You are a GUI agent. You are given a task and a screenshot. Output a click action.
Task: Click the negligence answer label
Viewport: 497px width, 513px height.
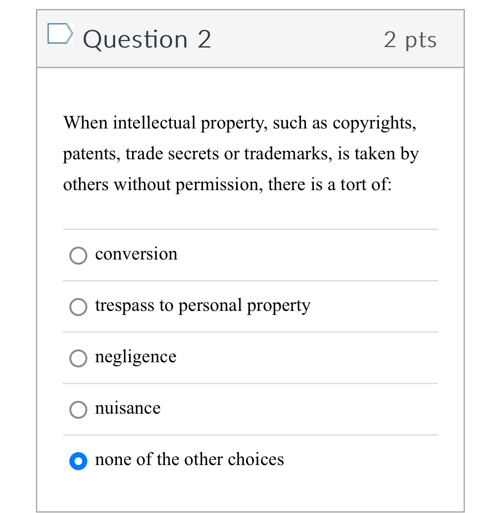coord(135,357)
